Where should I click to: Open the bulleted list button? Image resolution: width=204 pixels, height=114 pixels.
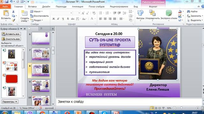tap(100, 13)
